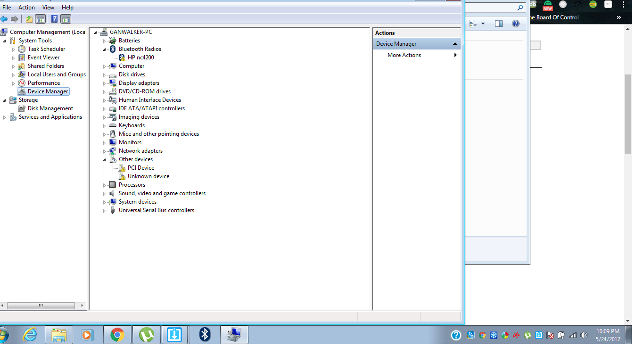
Task: Expand the Network adapters category
Action: (x=105, y=151)
